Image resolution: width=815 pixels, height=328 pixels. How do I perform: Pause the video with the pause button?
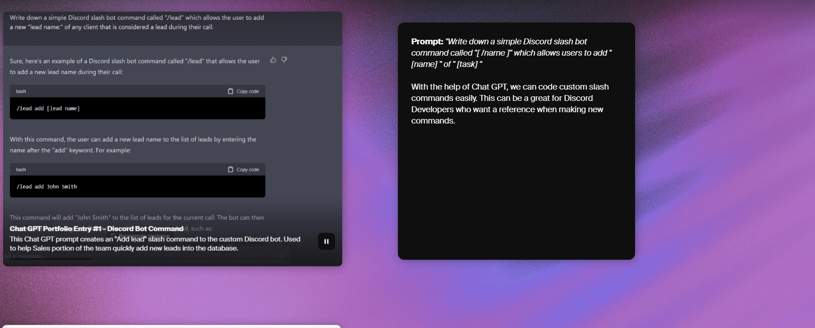click(x=326, y=241)
